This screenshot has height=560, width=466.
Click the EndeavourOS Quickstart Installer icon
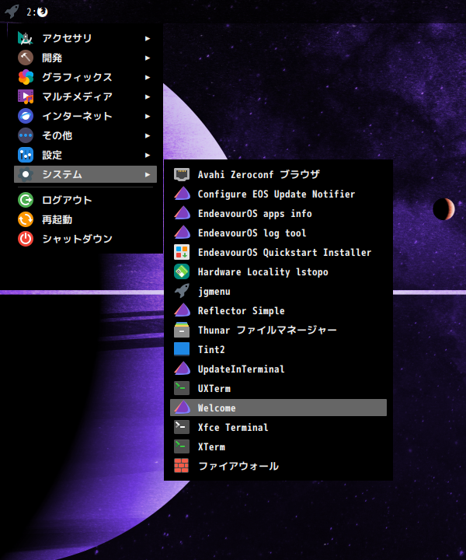click(182, 252)
